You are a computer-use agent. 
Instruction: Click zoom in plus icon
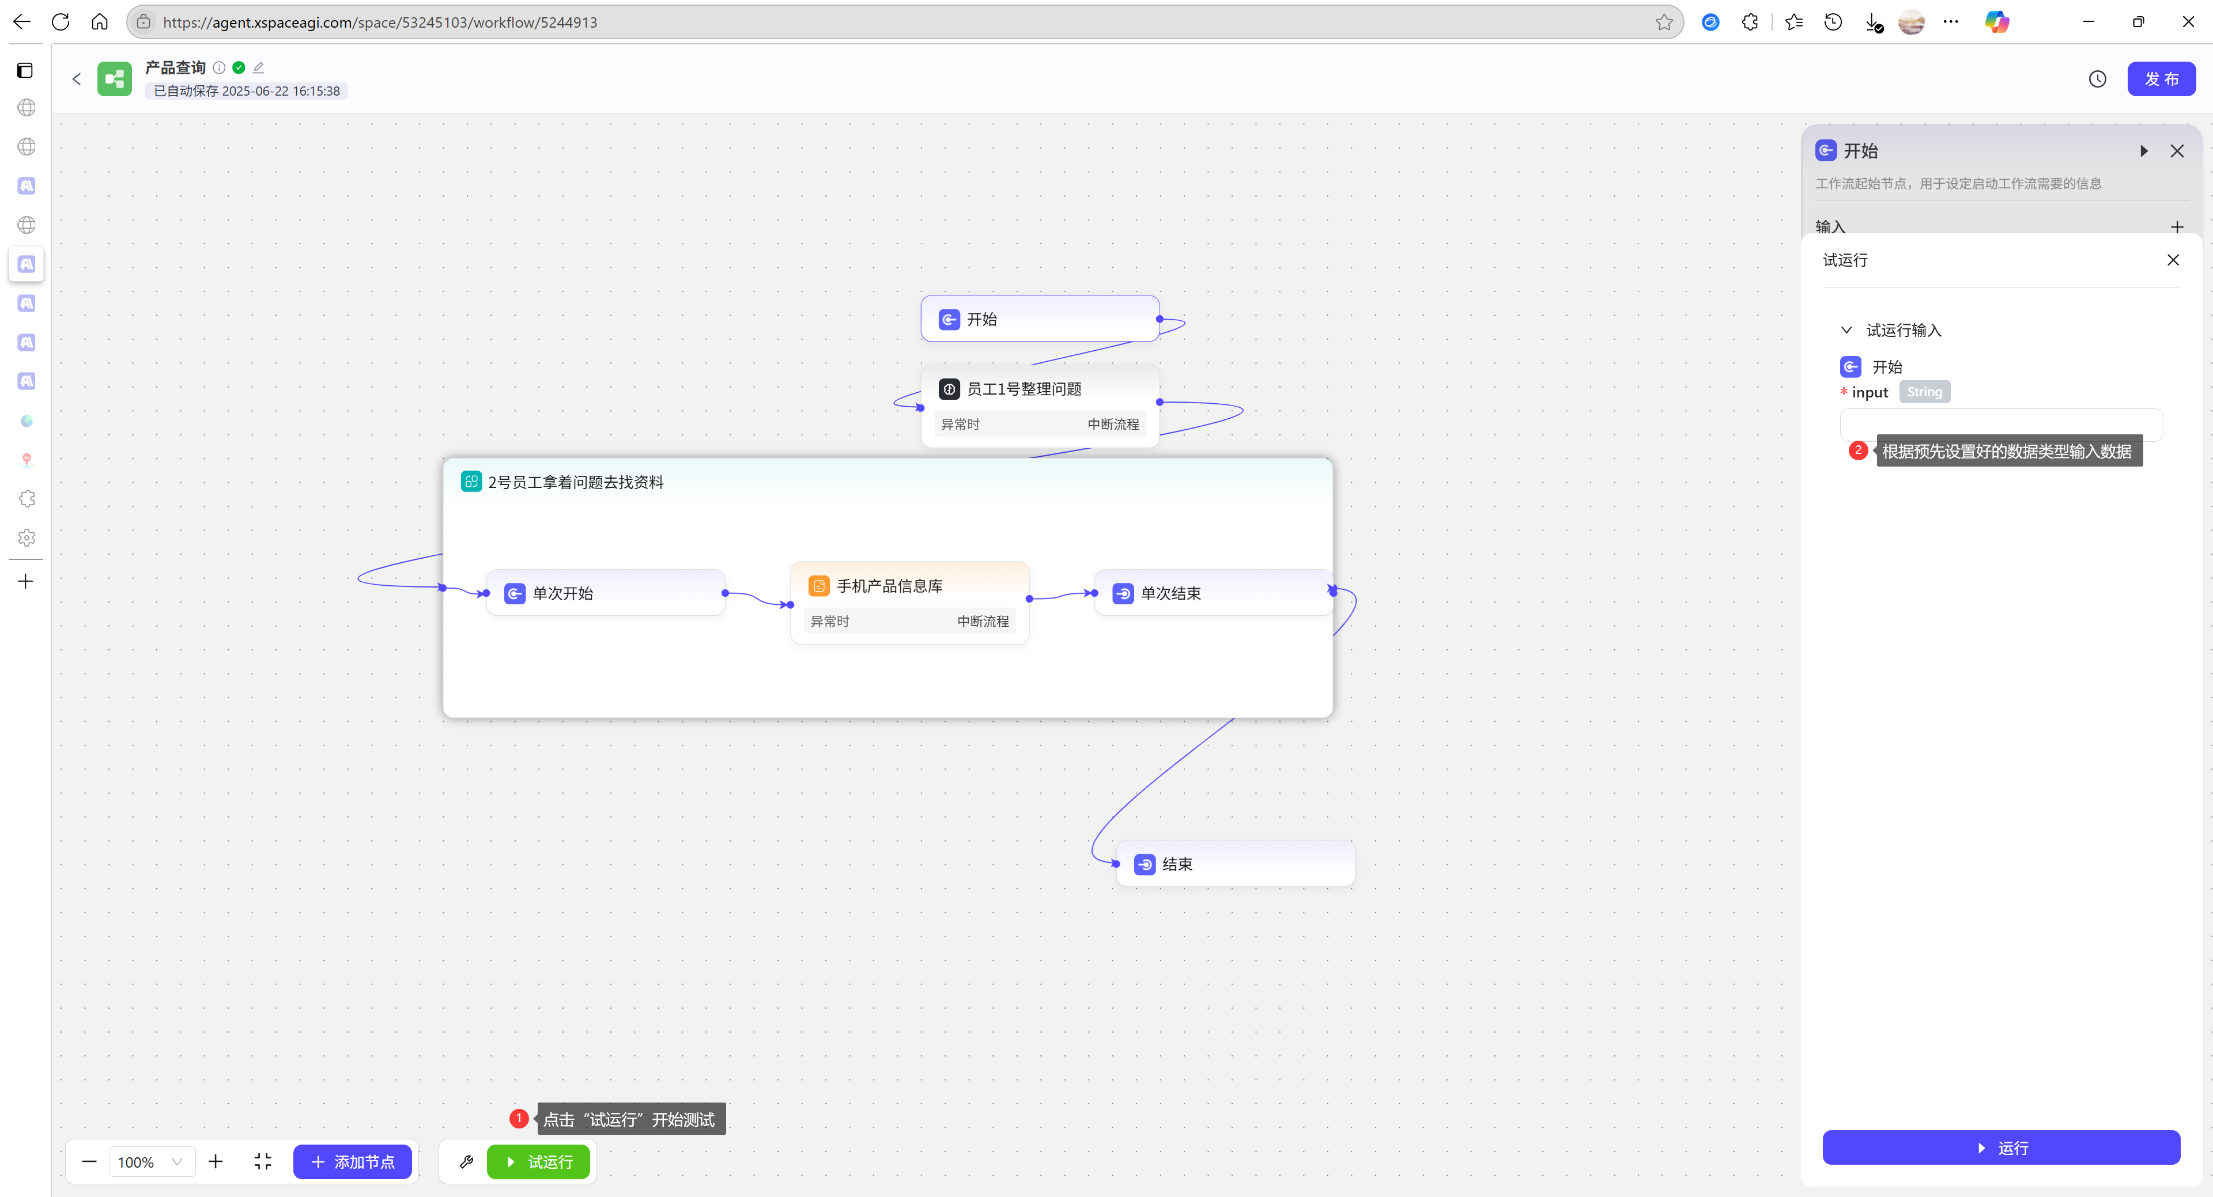216,1162
